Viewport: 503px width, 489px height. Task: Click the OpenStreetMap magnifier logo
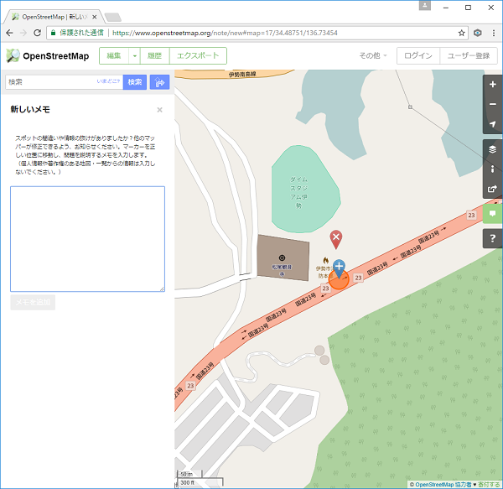[x=13, y=56]
